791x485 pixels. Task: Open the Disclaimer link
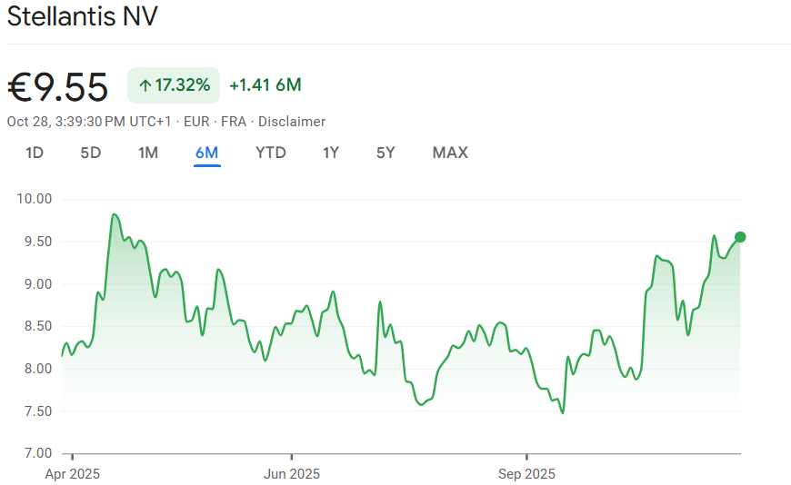(x=292, y=122)
